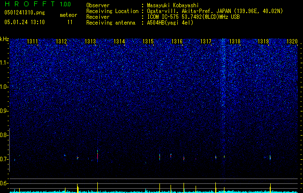
Task: Click the 1.1 kHz frequency label
Action: coord(4,63)
